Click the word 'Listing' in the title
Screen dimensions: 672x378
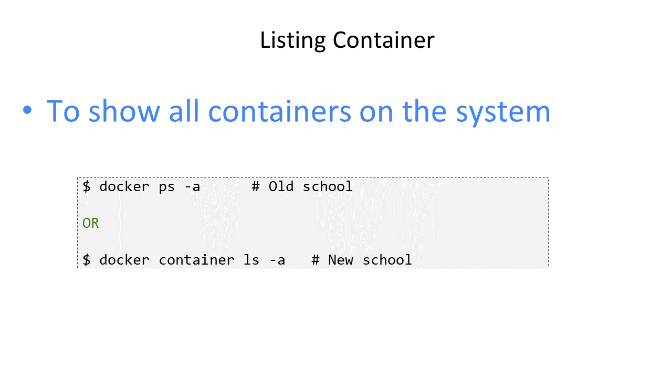coord(293,41)
